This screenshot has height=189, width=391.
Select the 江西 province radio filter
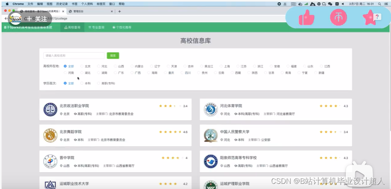tap(322, 66)
